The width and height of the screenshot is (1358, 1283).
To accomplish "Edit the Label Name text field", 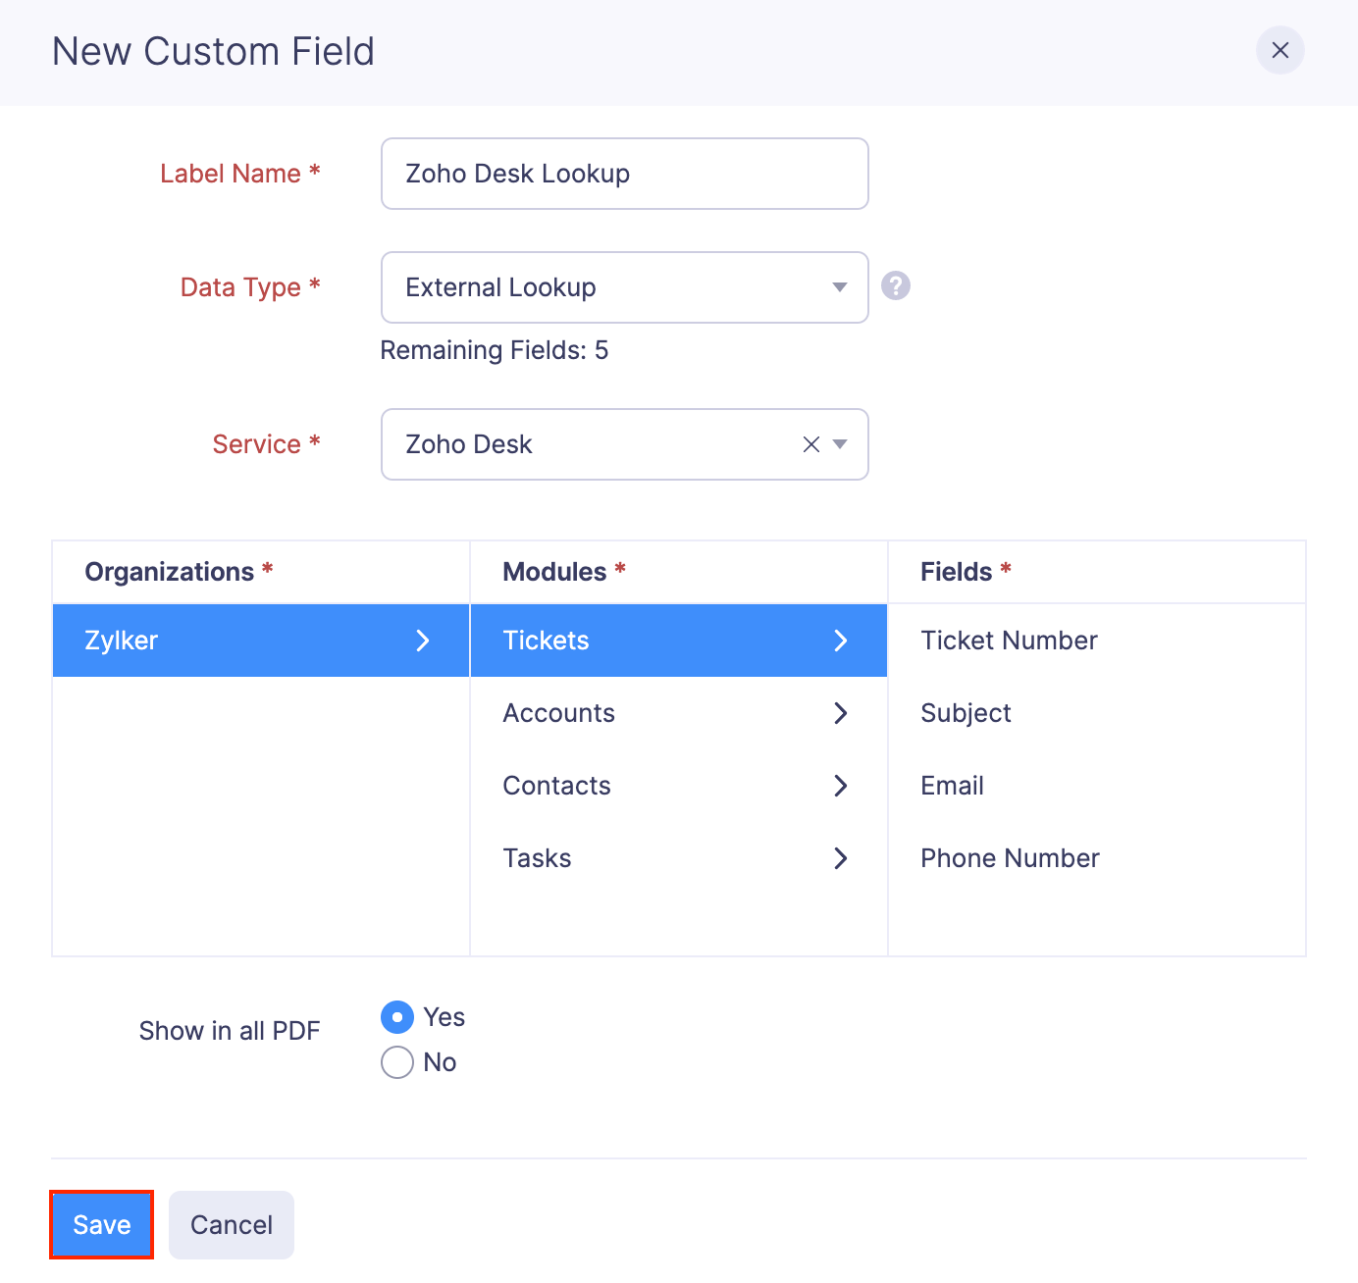I will (624, 174).
